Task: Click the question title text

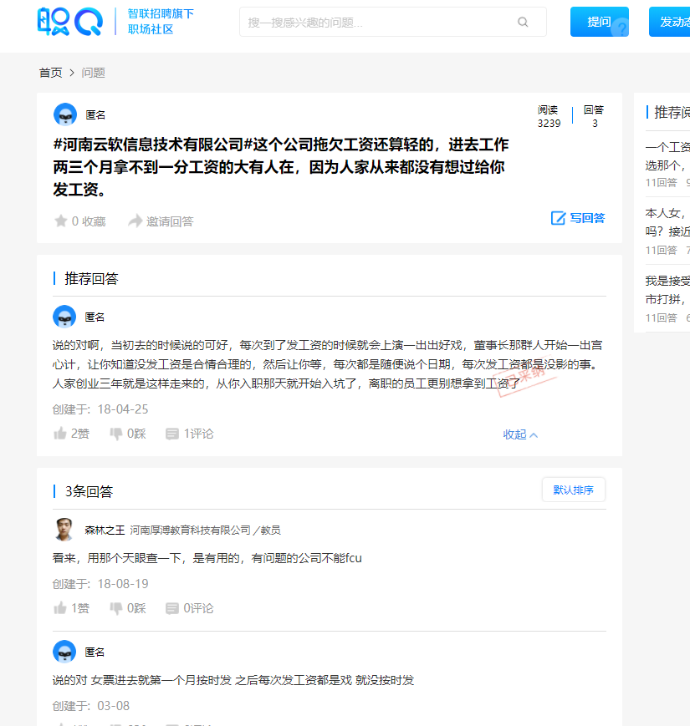Action: click(x=281, y=167)
